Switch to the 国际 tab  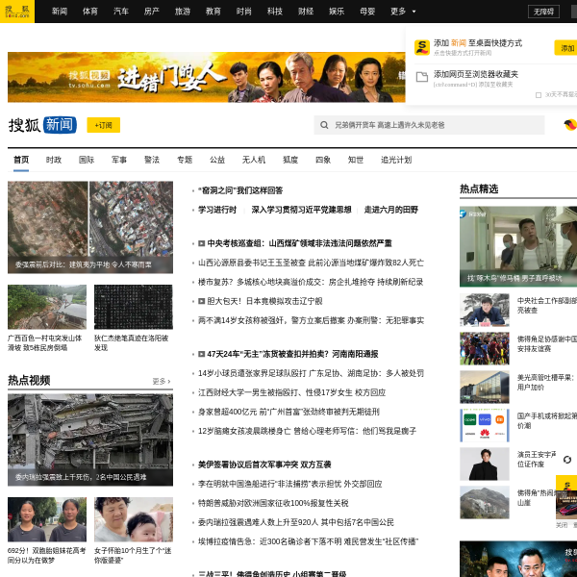[x=87, y=160]
